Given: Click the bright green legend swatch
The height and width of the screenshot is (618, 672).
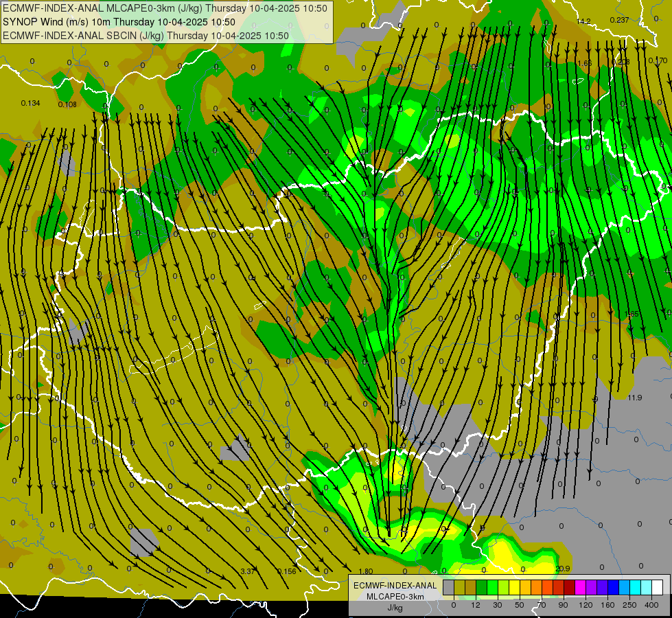Looking at the screenshot, I should coord(492,588).
